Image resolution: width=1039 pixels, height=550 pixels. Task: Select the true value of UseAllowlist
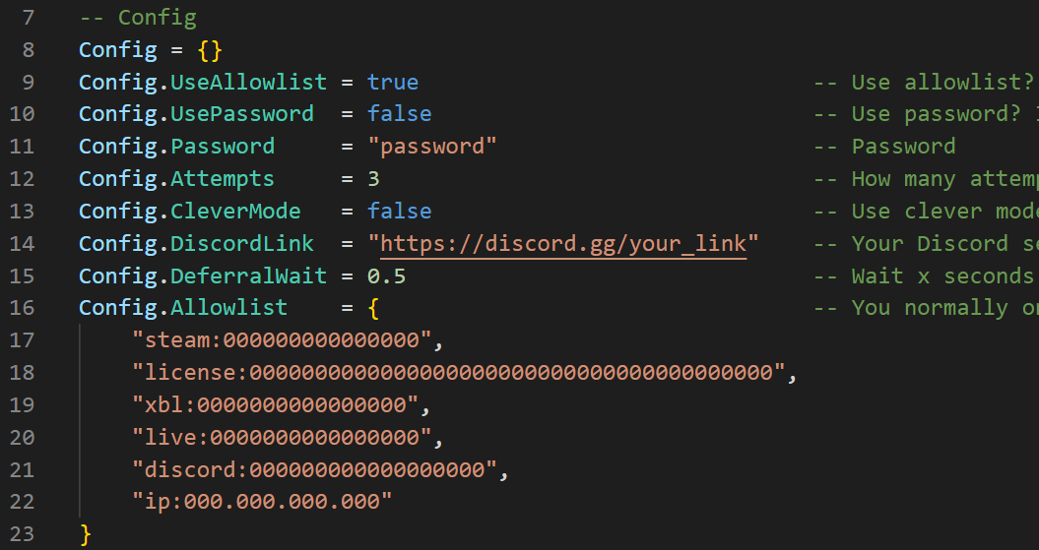[x=393, y=82]
